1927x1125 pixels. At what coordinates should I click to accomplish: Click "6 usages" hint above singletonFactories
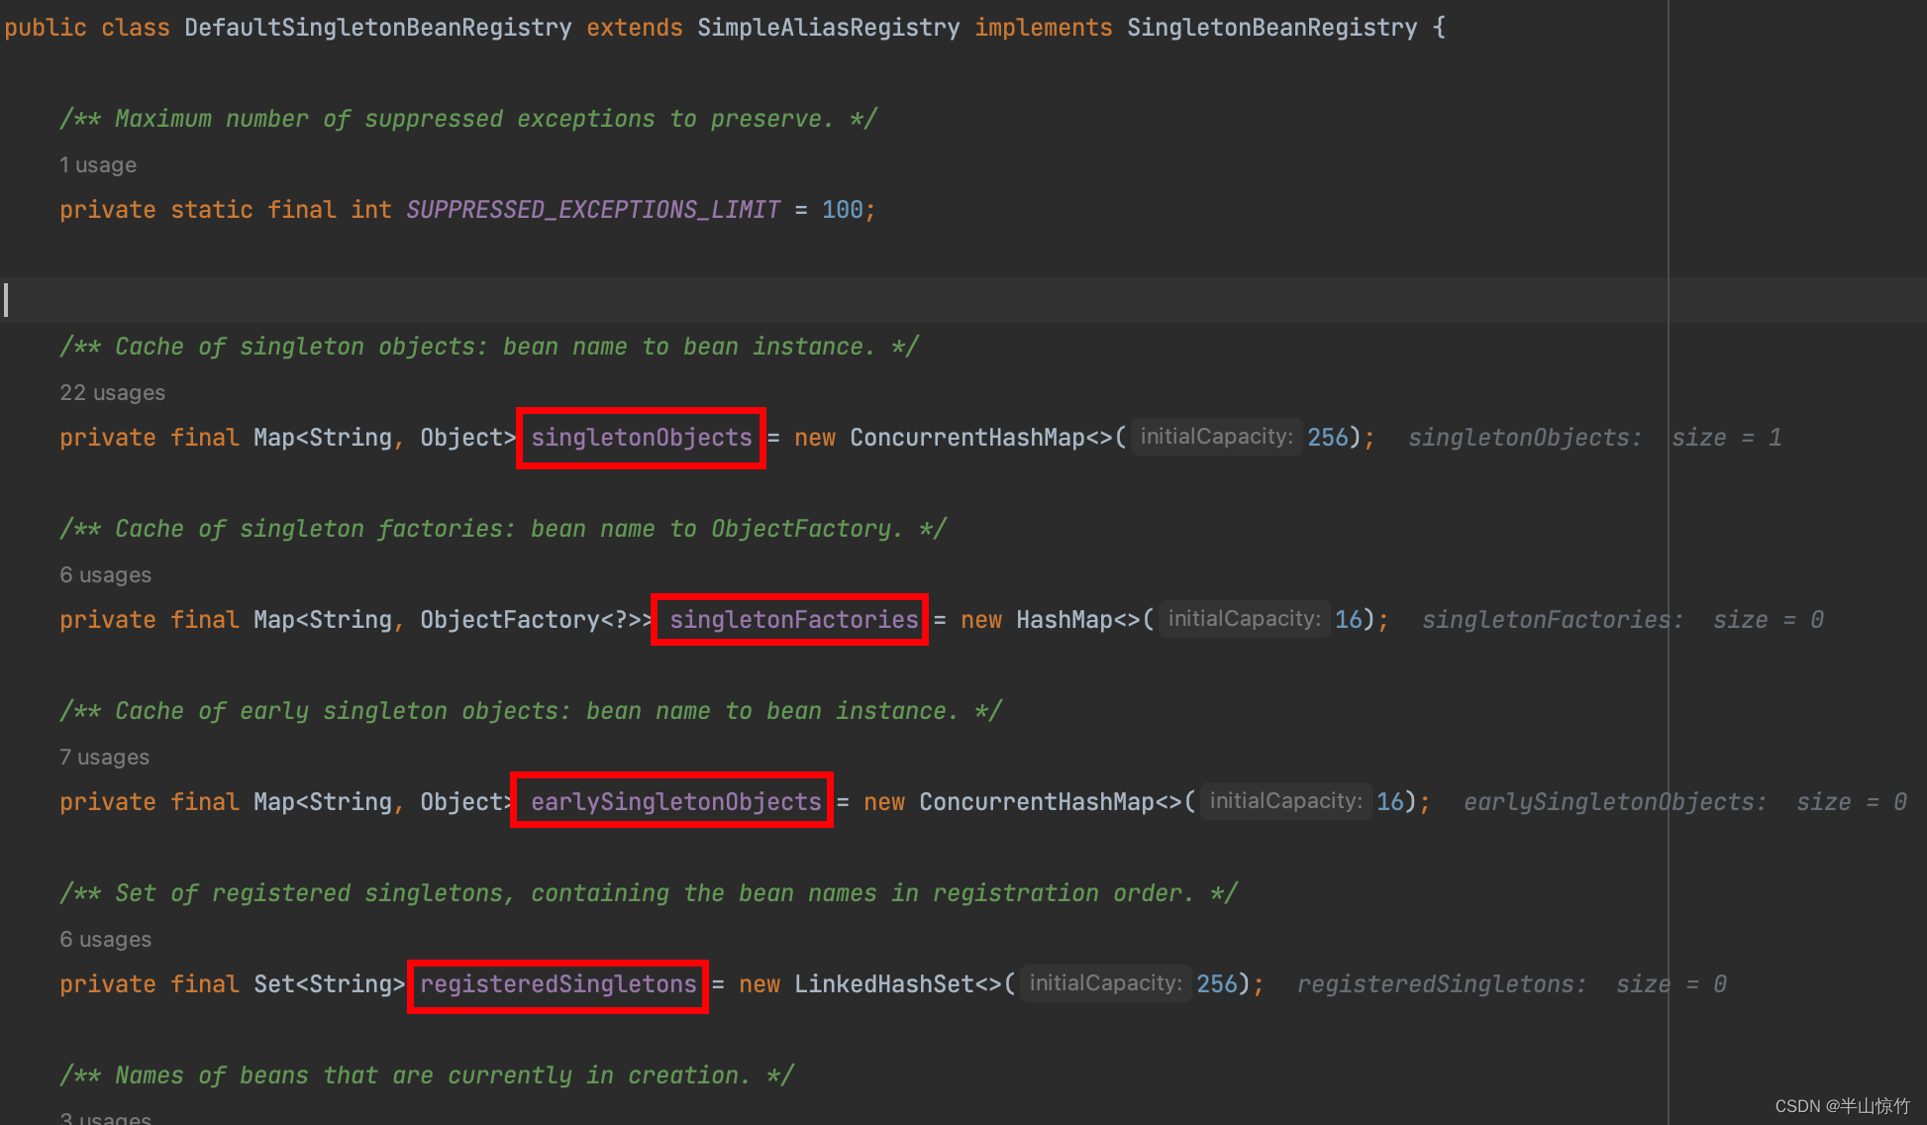(105, 575)
